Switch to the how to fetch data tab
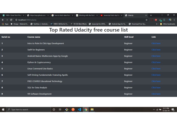This screenshot has width=177, height=125. 62,15
